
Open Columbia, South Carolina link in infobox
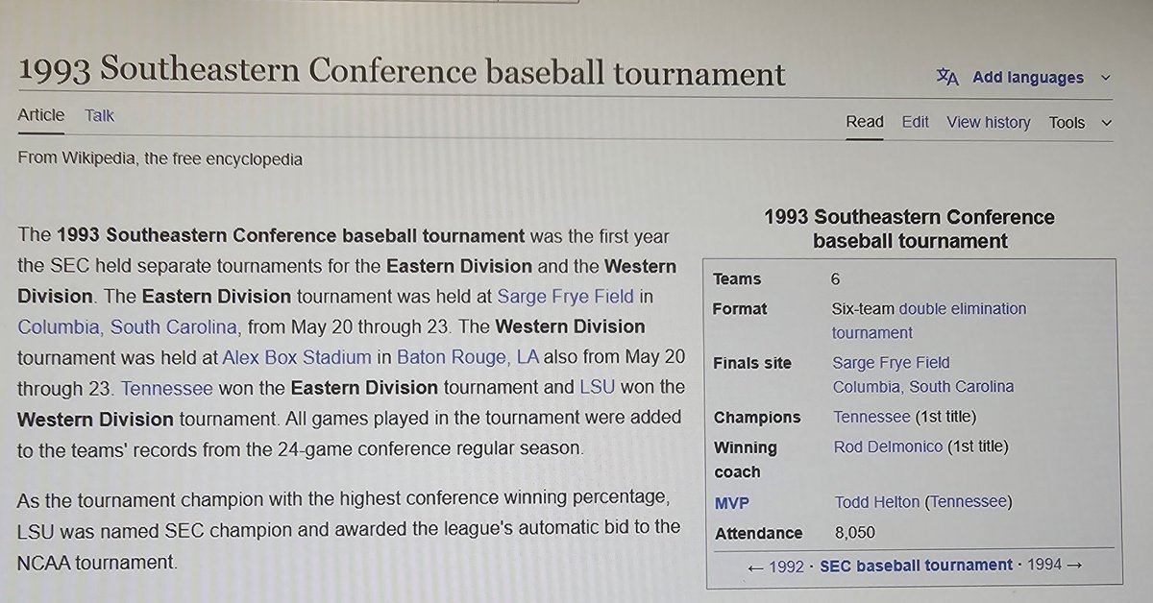[922, 387]
